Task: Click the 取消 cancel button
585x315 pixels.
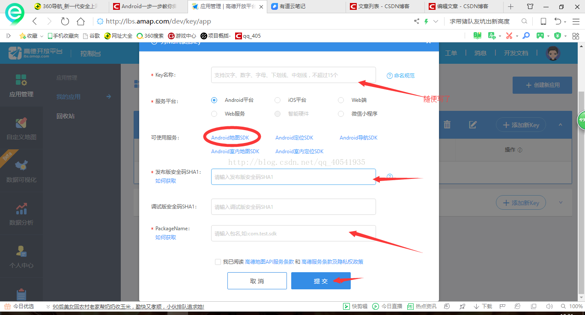Action: (x=257, y=281)
